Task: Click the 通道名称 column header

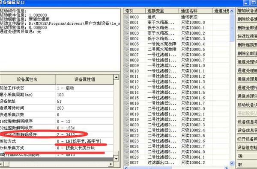Action: pyautogui.click(x=196, y=11)
